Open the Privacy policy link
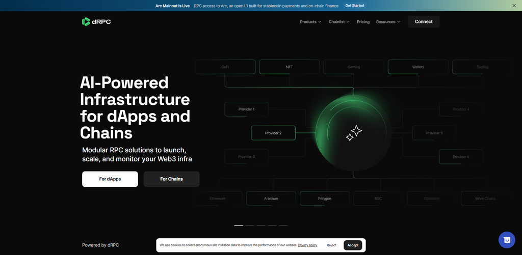The height and width of the screenshot is (255, 522). [x=307, y=245]
